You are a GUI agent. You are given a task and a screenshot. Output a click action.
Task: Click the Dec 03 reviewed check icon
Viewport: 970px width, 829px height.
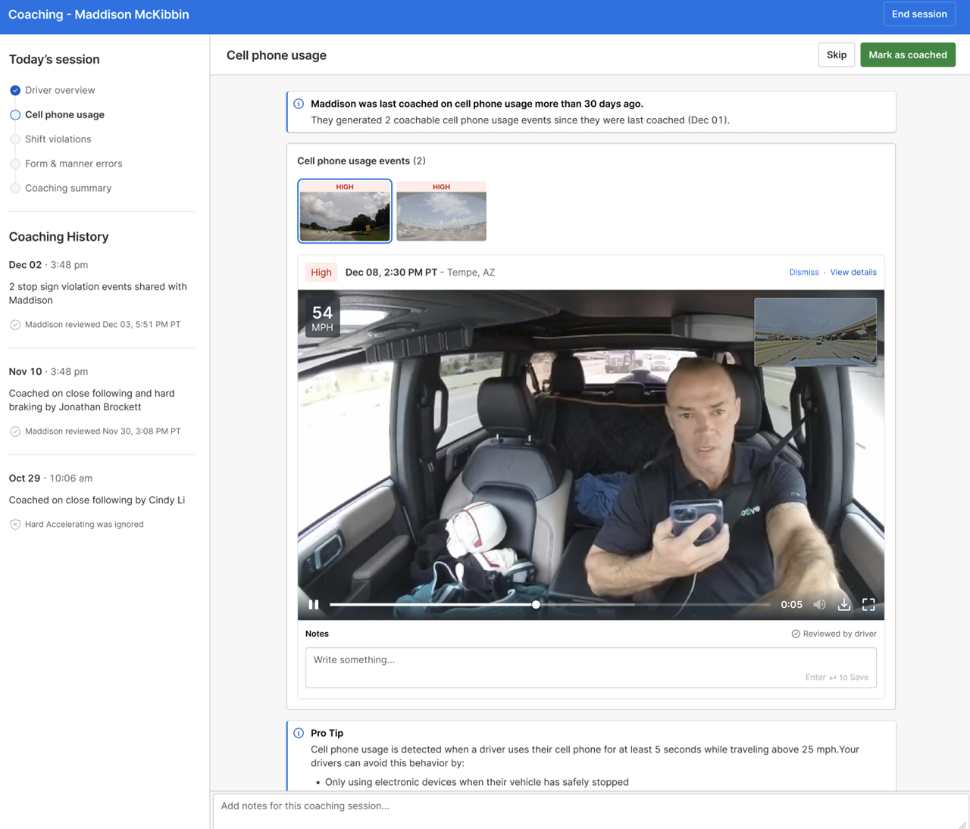(x=15, y=325)
